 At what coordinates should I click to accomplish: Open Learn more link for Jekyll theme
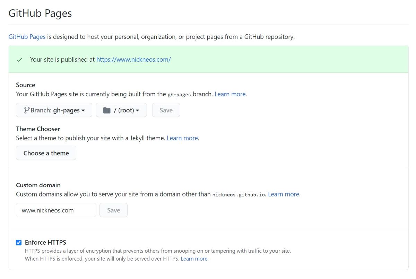[x=182, y=138]
